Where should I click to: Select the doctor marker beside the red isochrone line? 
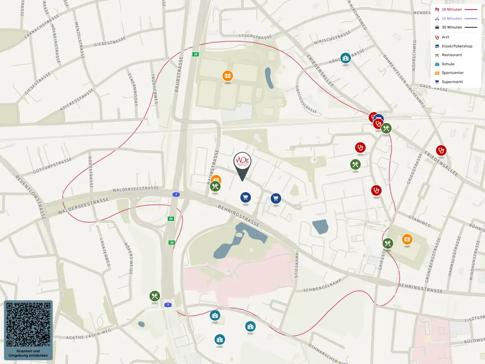tap(376, 191)
